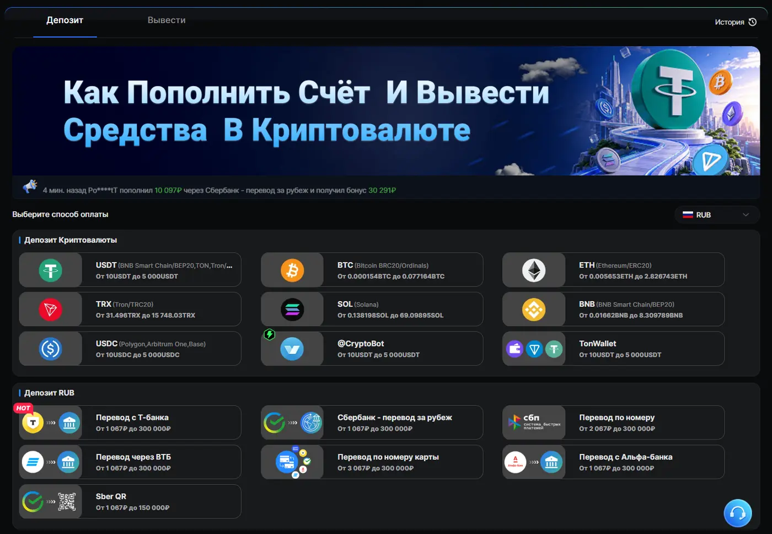Choose Перевод с Альфа-банка method
The width and height of the screenshot is (772, 534).
tap(613, 462)
